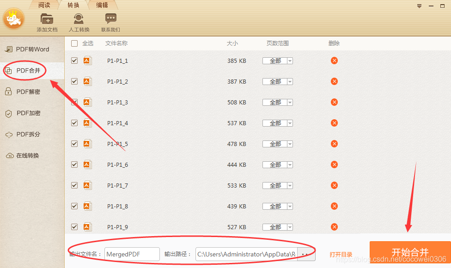Screen dimensions: 451x268
Task: Switch to the Convert (转换) tab
Action: [x=73, y=5]
